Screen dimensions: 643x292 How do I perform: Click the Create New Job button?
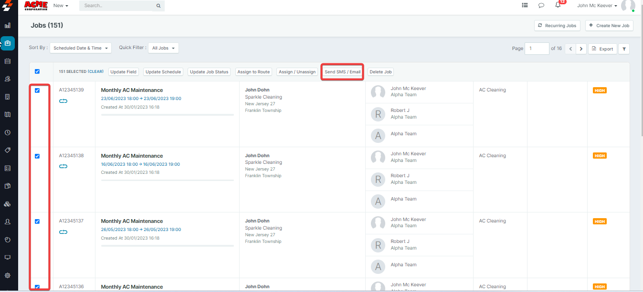(609, 26)
